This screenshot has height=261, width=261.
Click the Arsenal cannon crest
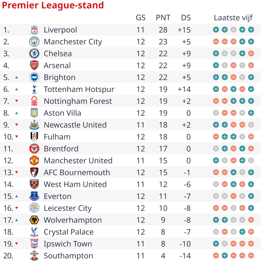click(34, 66)
